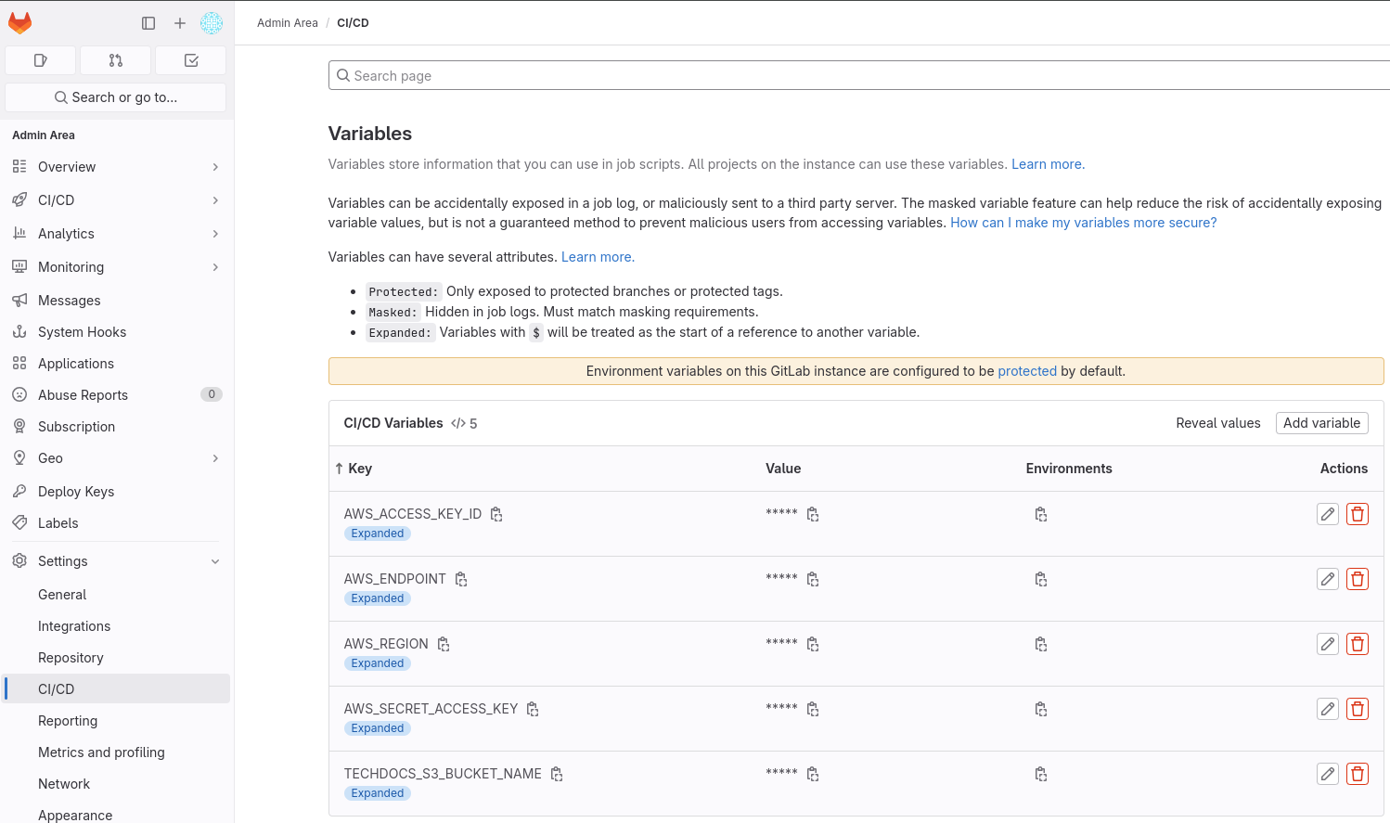This screenshot has height=823, width=1390.
Task: Open the Learn more link after variables intro
Action: pyautogui.click(x=1048, y=164)
